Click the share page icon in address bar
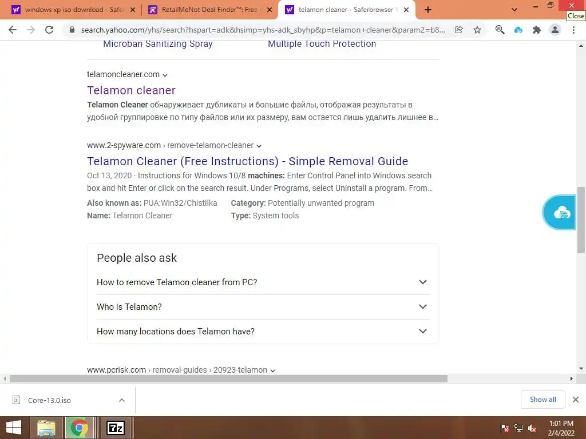The image size is (586, 439). coord(459,30)
